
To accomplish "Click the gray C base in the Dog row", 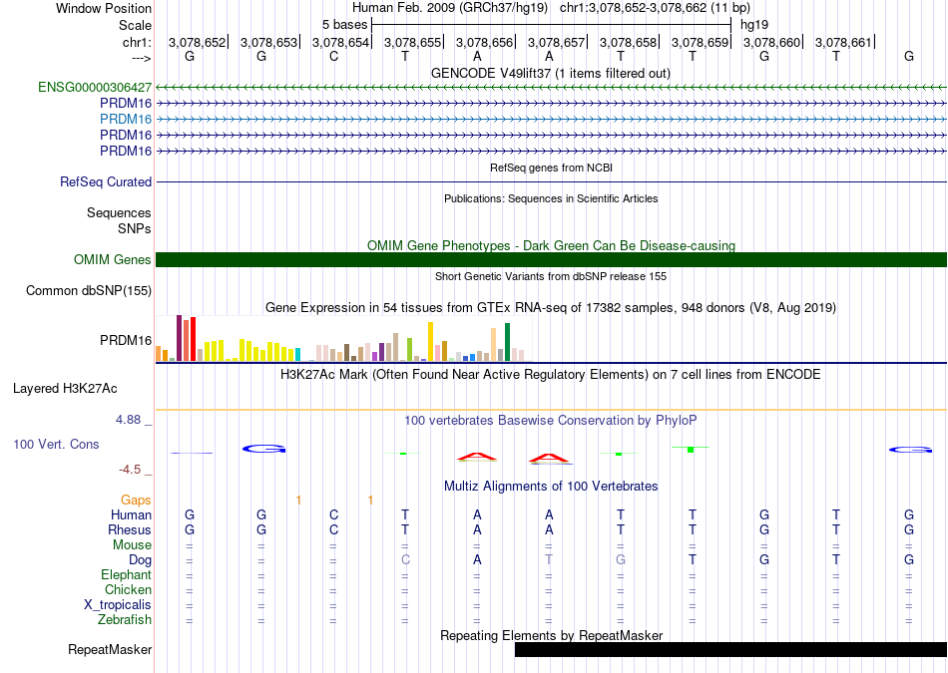I will 405,560.
